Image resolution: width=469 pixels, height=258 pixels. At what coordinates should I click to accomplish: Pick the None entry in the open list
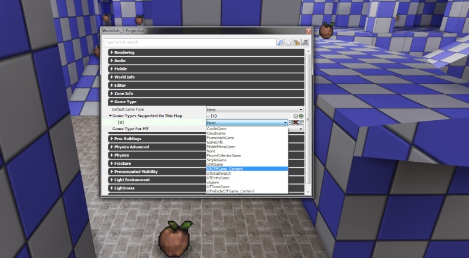click(x=247, y=151)
